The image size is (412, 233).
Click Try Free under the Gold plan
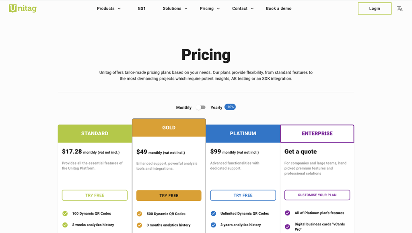(169, 196)
